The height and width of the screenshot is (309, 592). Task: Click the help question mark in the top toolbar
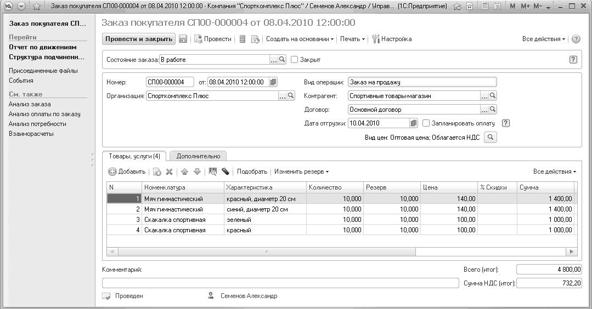[576, 39]
